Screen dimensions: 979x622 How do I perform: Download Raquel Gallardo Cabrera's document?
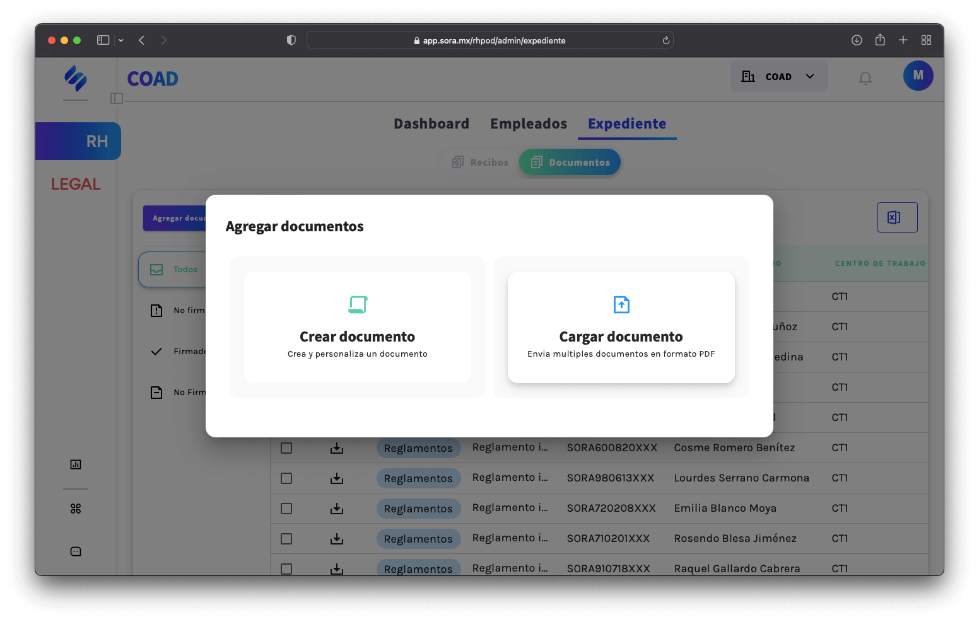click(x=337, y=568)
